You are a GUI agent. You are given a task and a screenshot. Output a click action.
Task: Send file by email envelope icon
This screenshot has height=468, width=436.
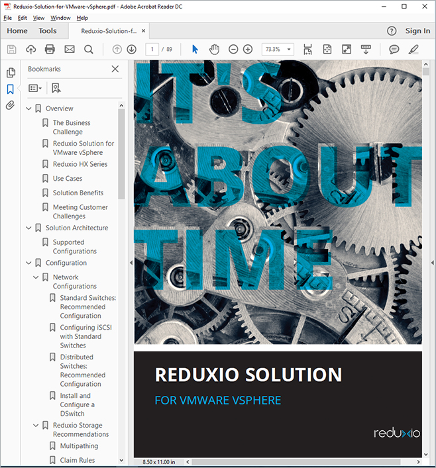[70, 49]
